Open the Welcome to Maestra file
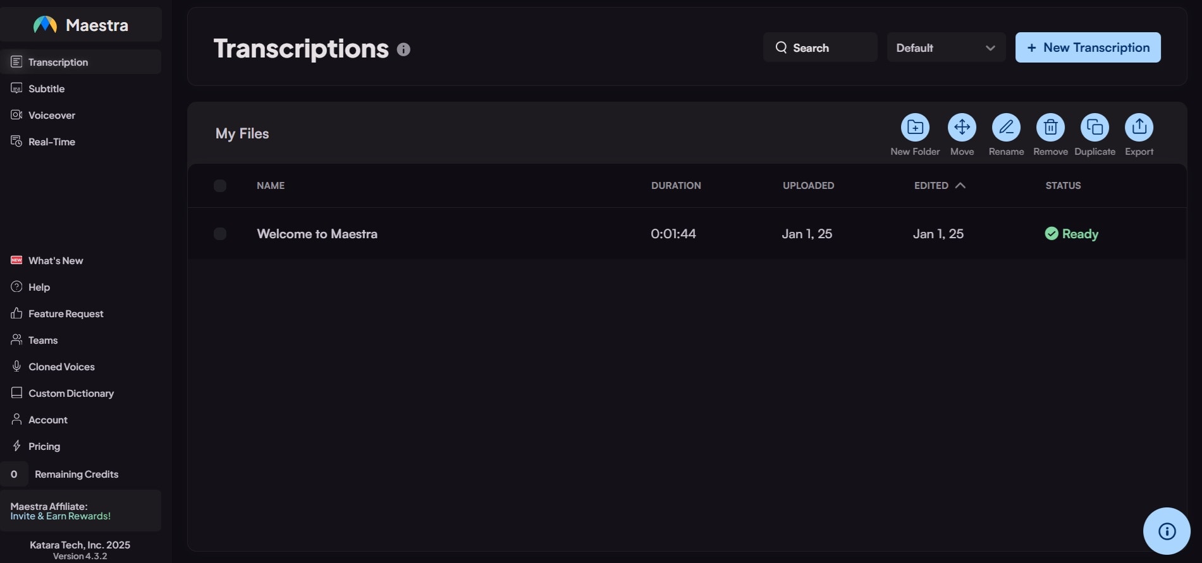This screenshot has width=1202, height=563. [317, 234]
